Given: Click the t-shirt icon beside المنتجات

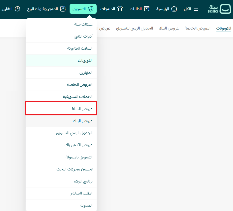Looking at the screenshot, I should click(x=120, y=9).
